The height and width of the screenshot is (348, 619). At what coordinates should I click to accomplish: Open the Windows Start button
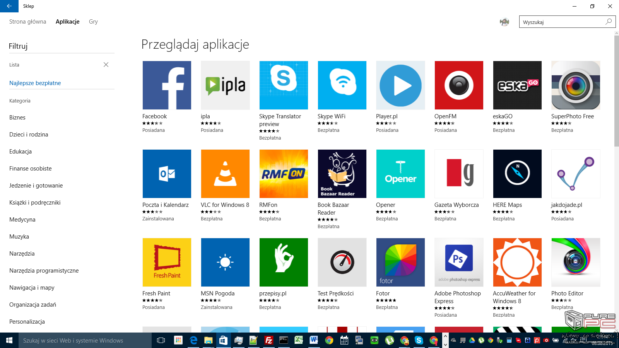point(9,340)
